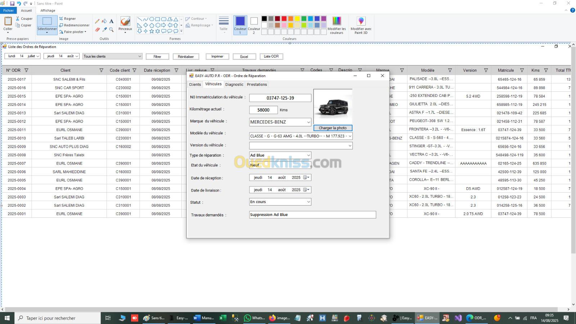Switch to the Diagnostic tab

[x=234, y=84]
